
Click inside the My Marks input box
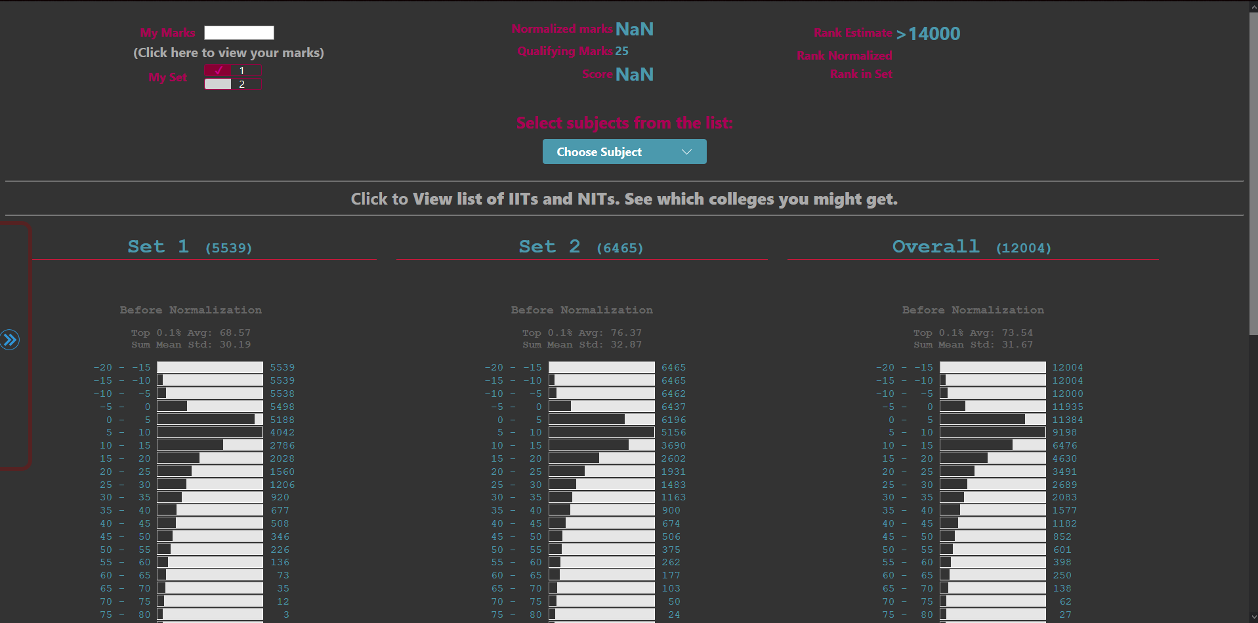coord(239,32)
